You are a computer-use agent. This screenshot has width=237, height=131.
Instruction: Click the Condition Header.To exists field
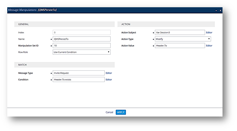pos(79,80)
